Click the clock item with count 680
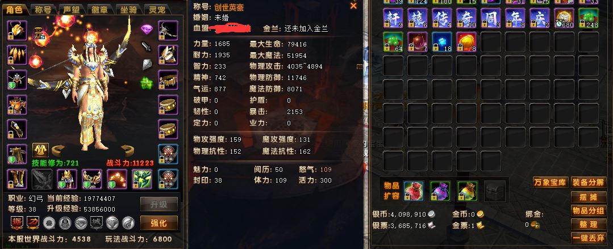 click(564, 18)
